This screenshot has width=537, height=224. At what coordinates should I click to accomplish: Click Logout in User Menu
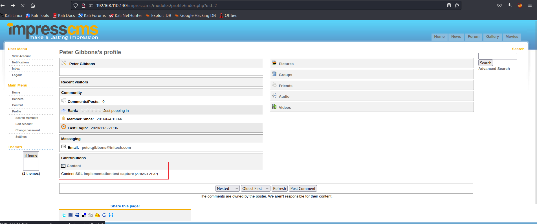click(17, 75)
